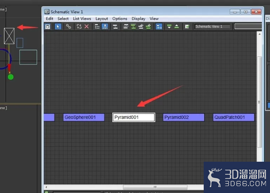This screenshot has width=270, height=193.
Task: Open the Display Floater toolbar icon
Action: coord(48,26)
